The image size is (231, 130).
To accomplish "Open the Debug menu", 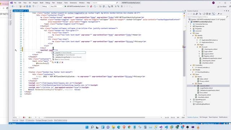I will pyautogui.click(x=48, y=3).
